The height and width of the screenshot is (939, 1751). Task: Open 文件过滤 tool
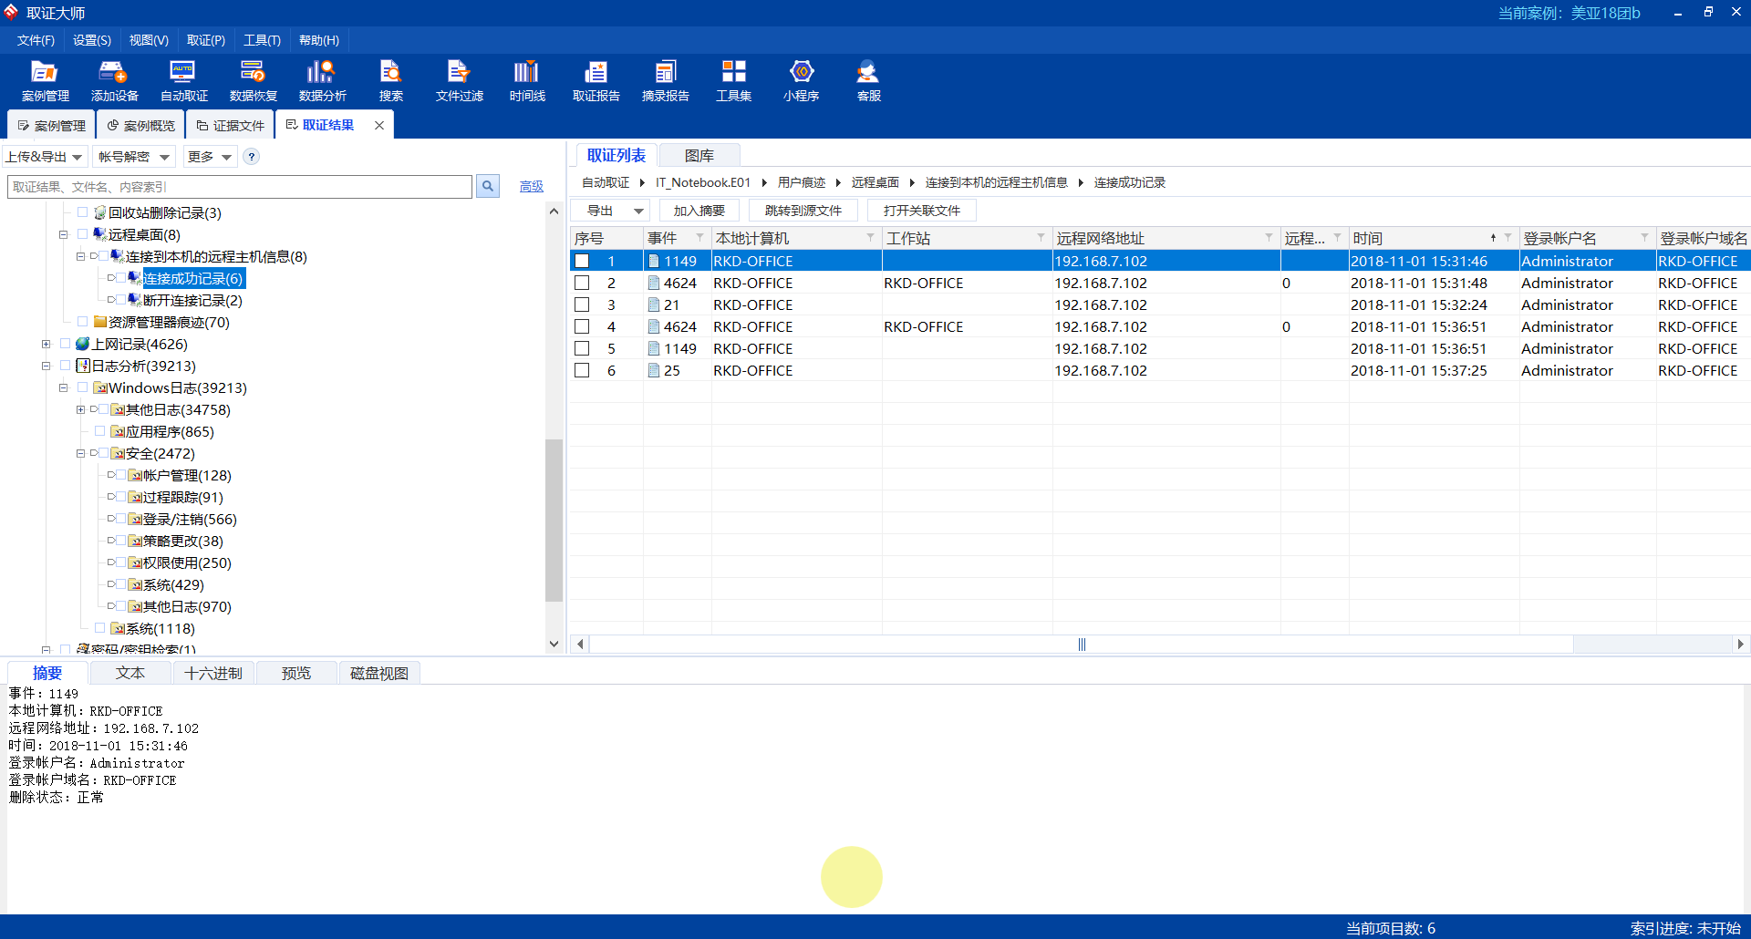459,81
